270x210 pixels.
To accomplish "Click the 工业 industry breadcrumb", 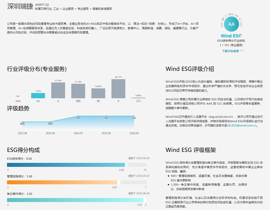I will click(56, 9).
